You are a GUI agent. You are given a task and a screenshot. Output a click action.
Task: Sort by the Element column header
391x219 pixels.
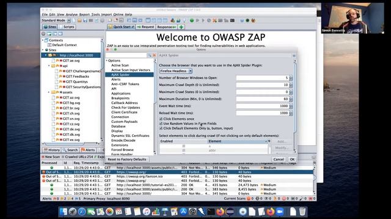pos(237,141)
